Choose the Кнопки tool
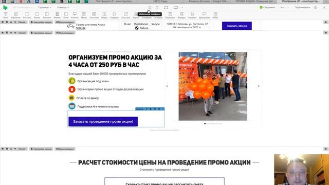 point(75,15)
